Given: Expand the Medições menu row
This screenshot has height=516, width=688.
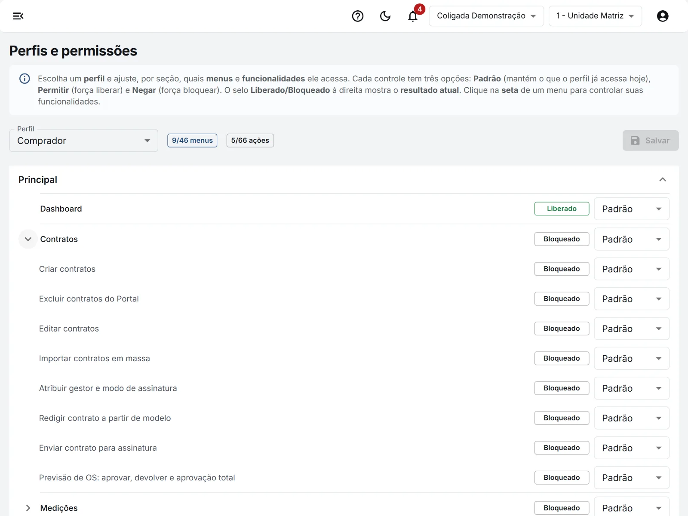Looking at the screenshot, I should (x=28, y=508).
